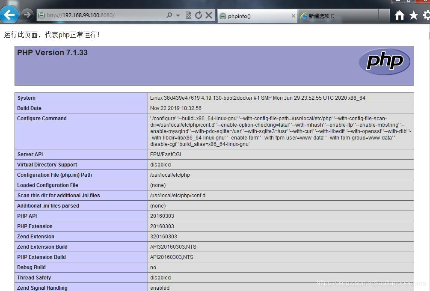Click the value Nov 22 2019 18:32:56
The image size is (430, 291).
click(175, 108)
